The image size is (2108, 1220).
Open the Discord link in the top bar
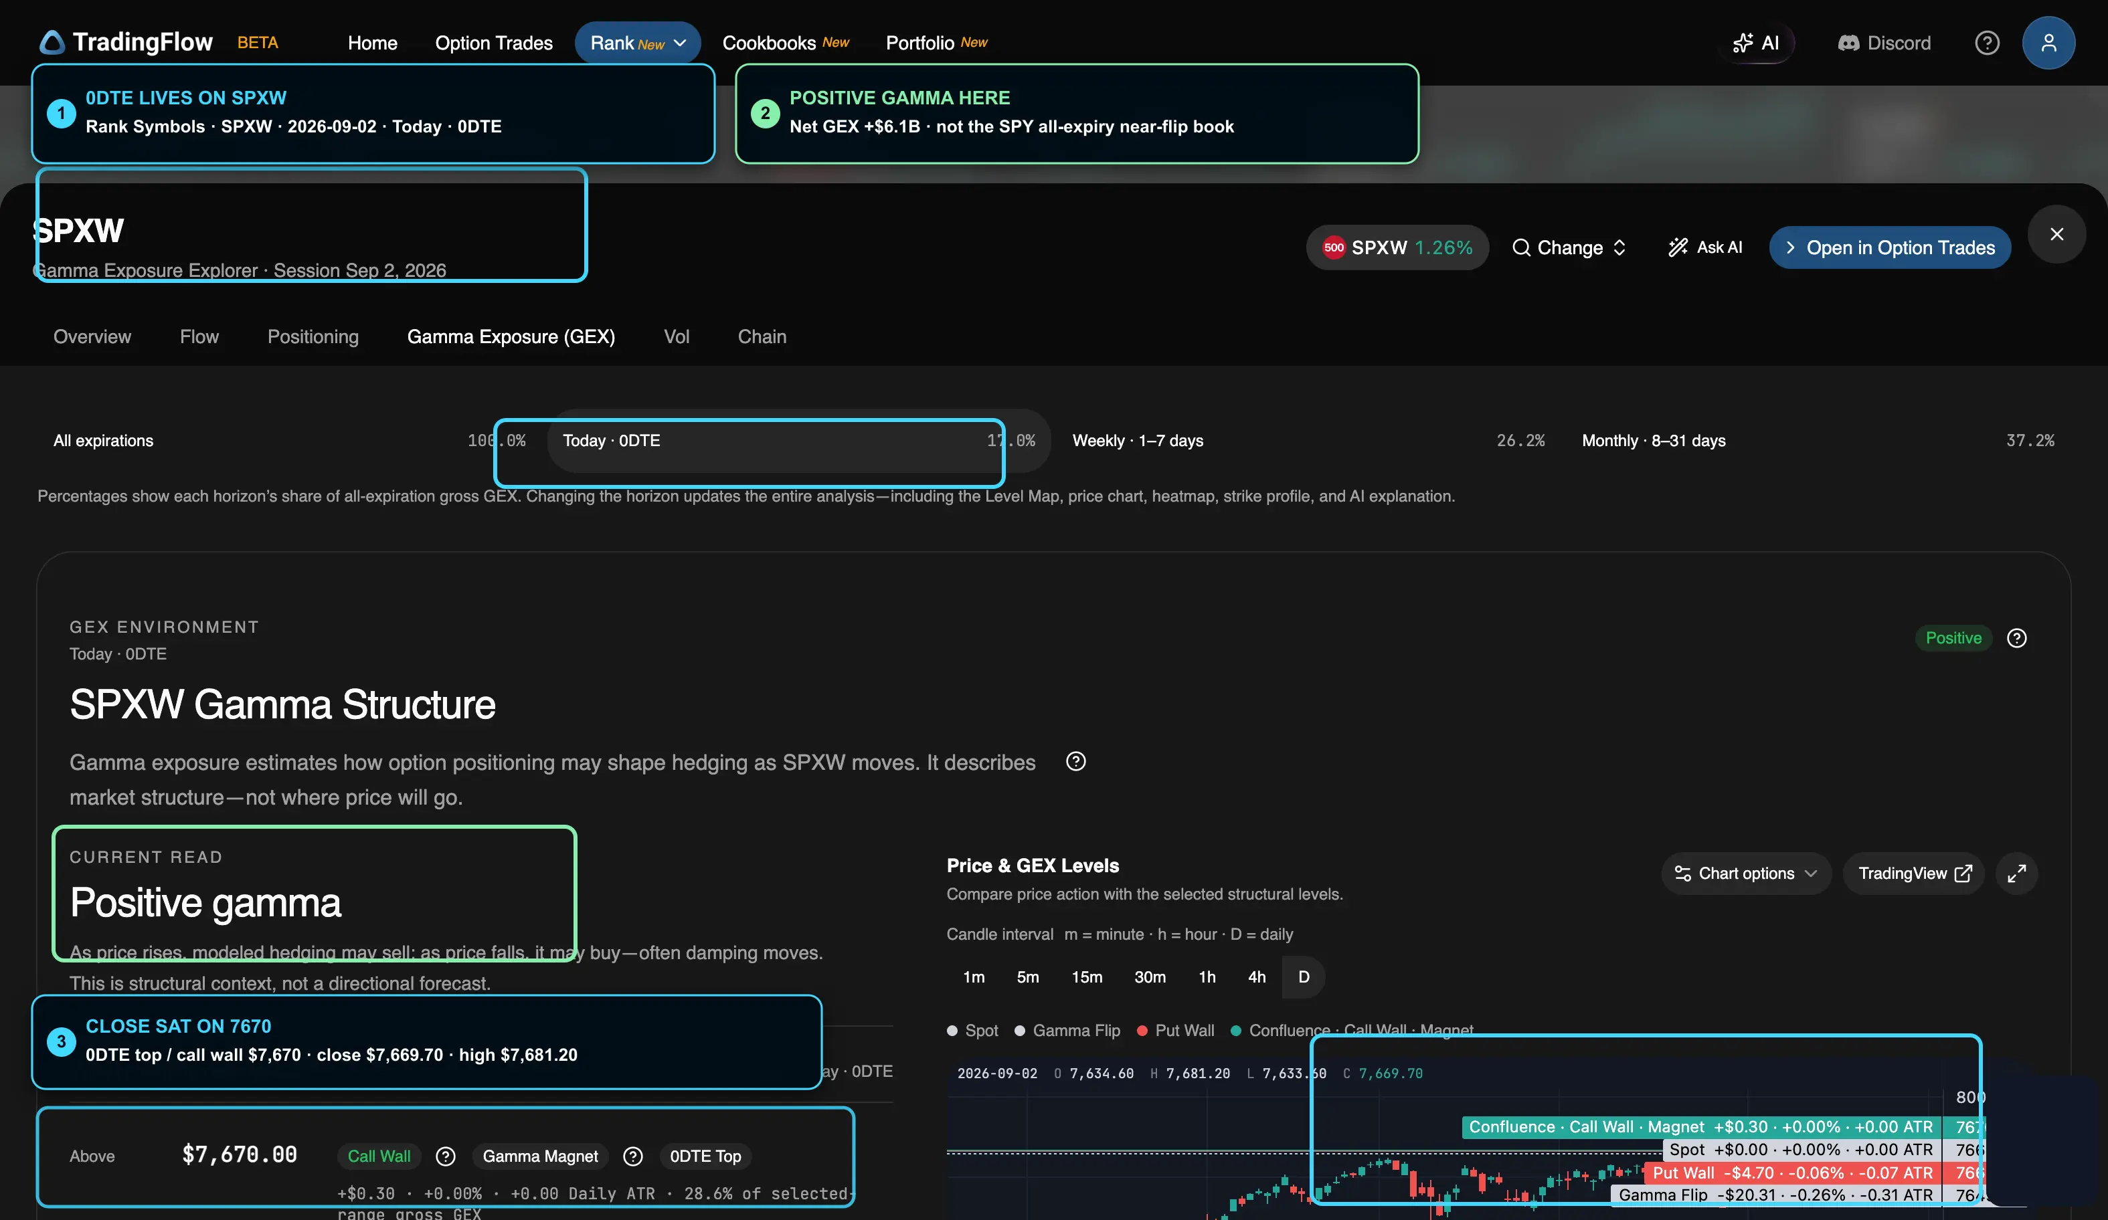click(1884, 43)
